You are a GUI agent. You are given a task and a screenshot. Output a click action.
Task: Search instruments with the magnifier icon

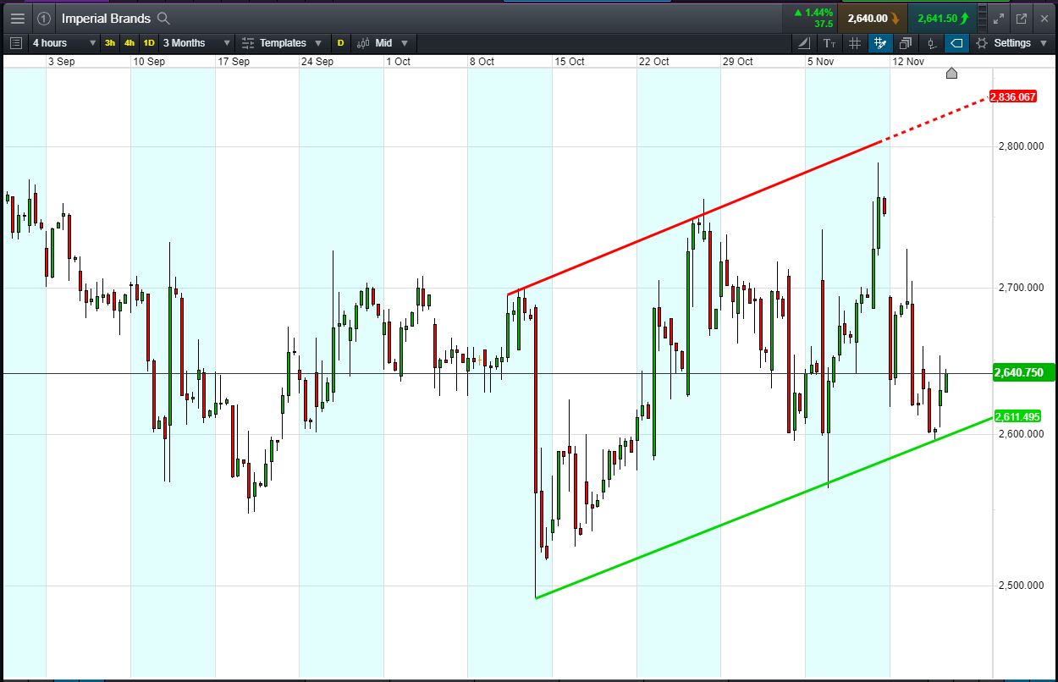pos(164,18)
